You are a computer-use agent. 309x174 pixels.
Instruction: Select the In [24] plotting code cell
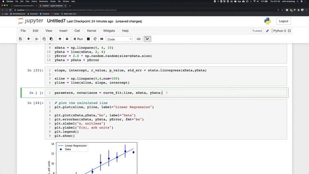tap(166, 119)
